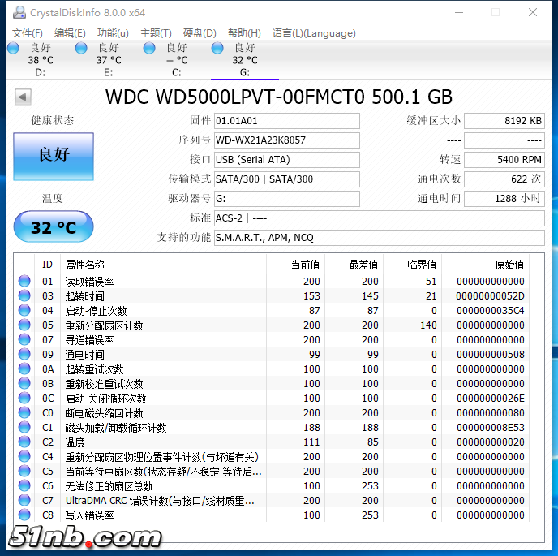Open the 文件(F) menu

(27, 33)
